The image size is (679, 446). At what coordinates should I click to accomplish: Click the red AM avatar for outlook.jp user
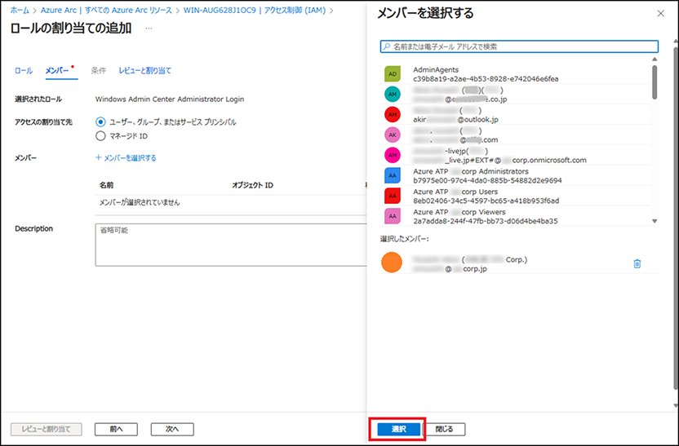click(393, 115)
